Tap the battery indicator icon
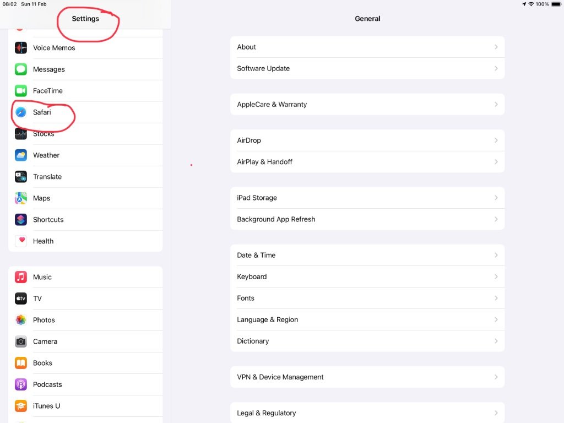Screen dimensions: 564x423 (556, 4)
